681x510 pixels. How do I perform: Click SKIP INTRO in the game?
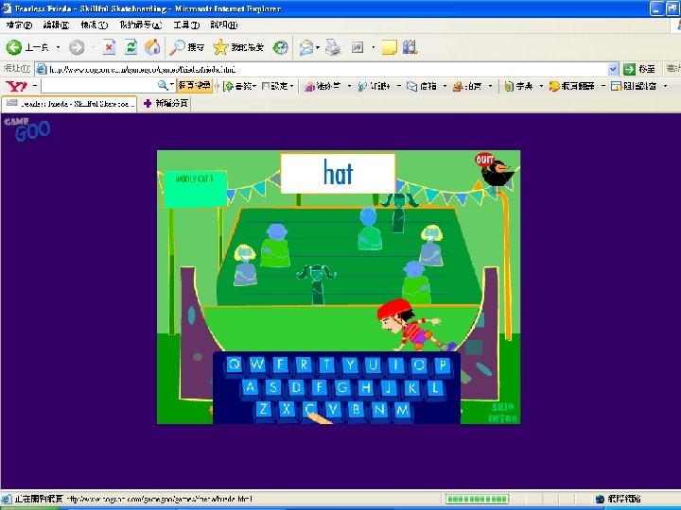tap(503, 413)
